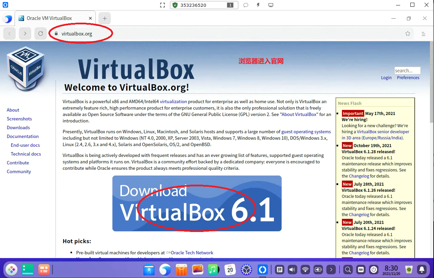Open the blue file manager dock icon
The height and width of the screenshot is (278, 434).
pos(149,270)
